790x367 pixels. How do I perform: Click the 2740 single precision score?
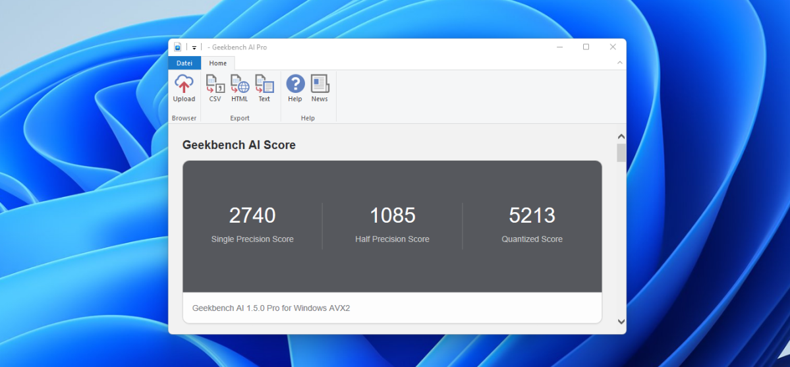pos(252,215)
